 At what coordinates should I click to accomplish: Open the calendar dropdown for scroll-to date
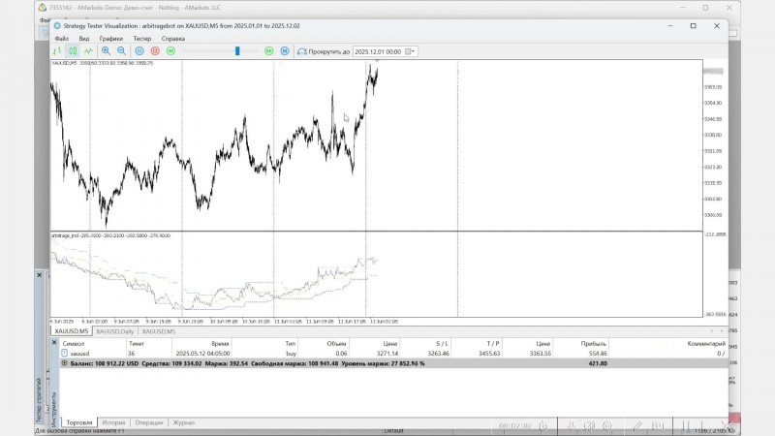410,51
